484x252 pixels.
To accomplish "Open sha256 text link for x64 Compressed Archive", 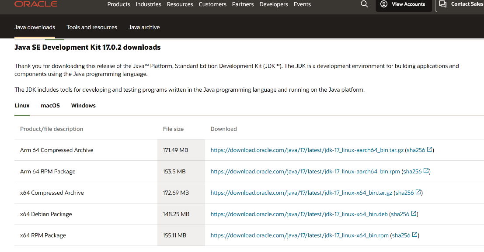I will pyautogui.click(x=405, y=193).
